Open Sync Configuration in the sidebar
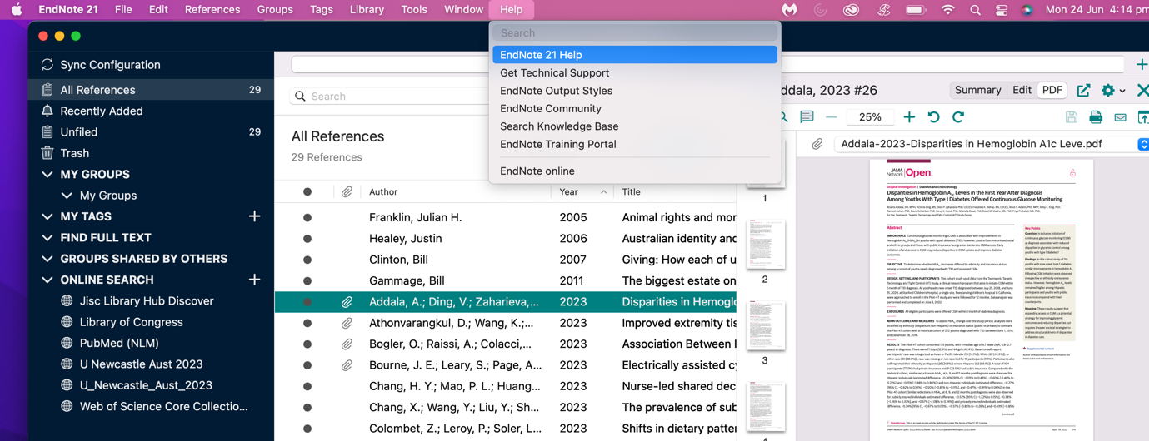Screen dimensions: 1149x441 click(110, 64)
